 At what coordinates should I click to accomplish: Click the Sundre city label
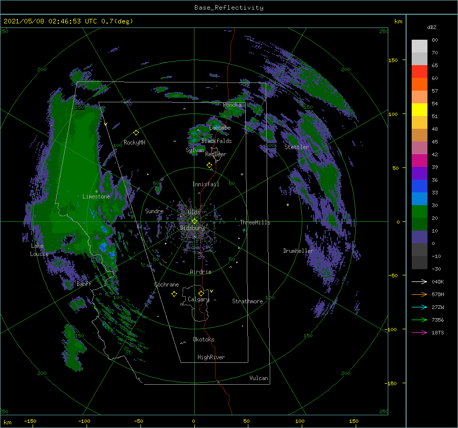tap(154, 211)
